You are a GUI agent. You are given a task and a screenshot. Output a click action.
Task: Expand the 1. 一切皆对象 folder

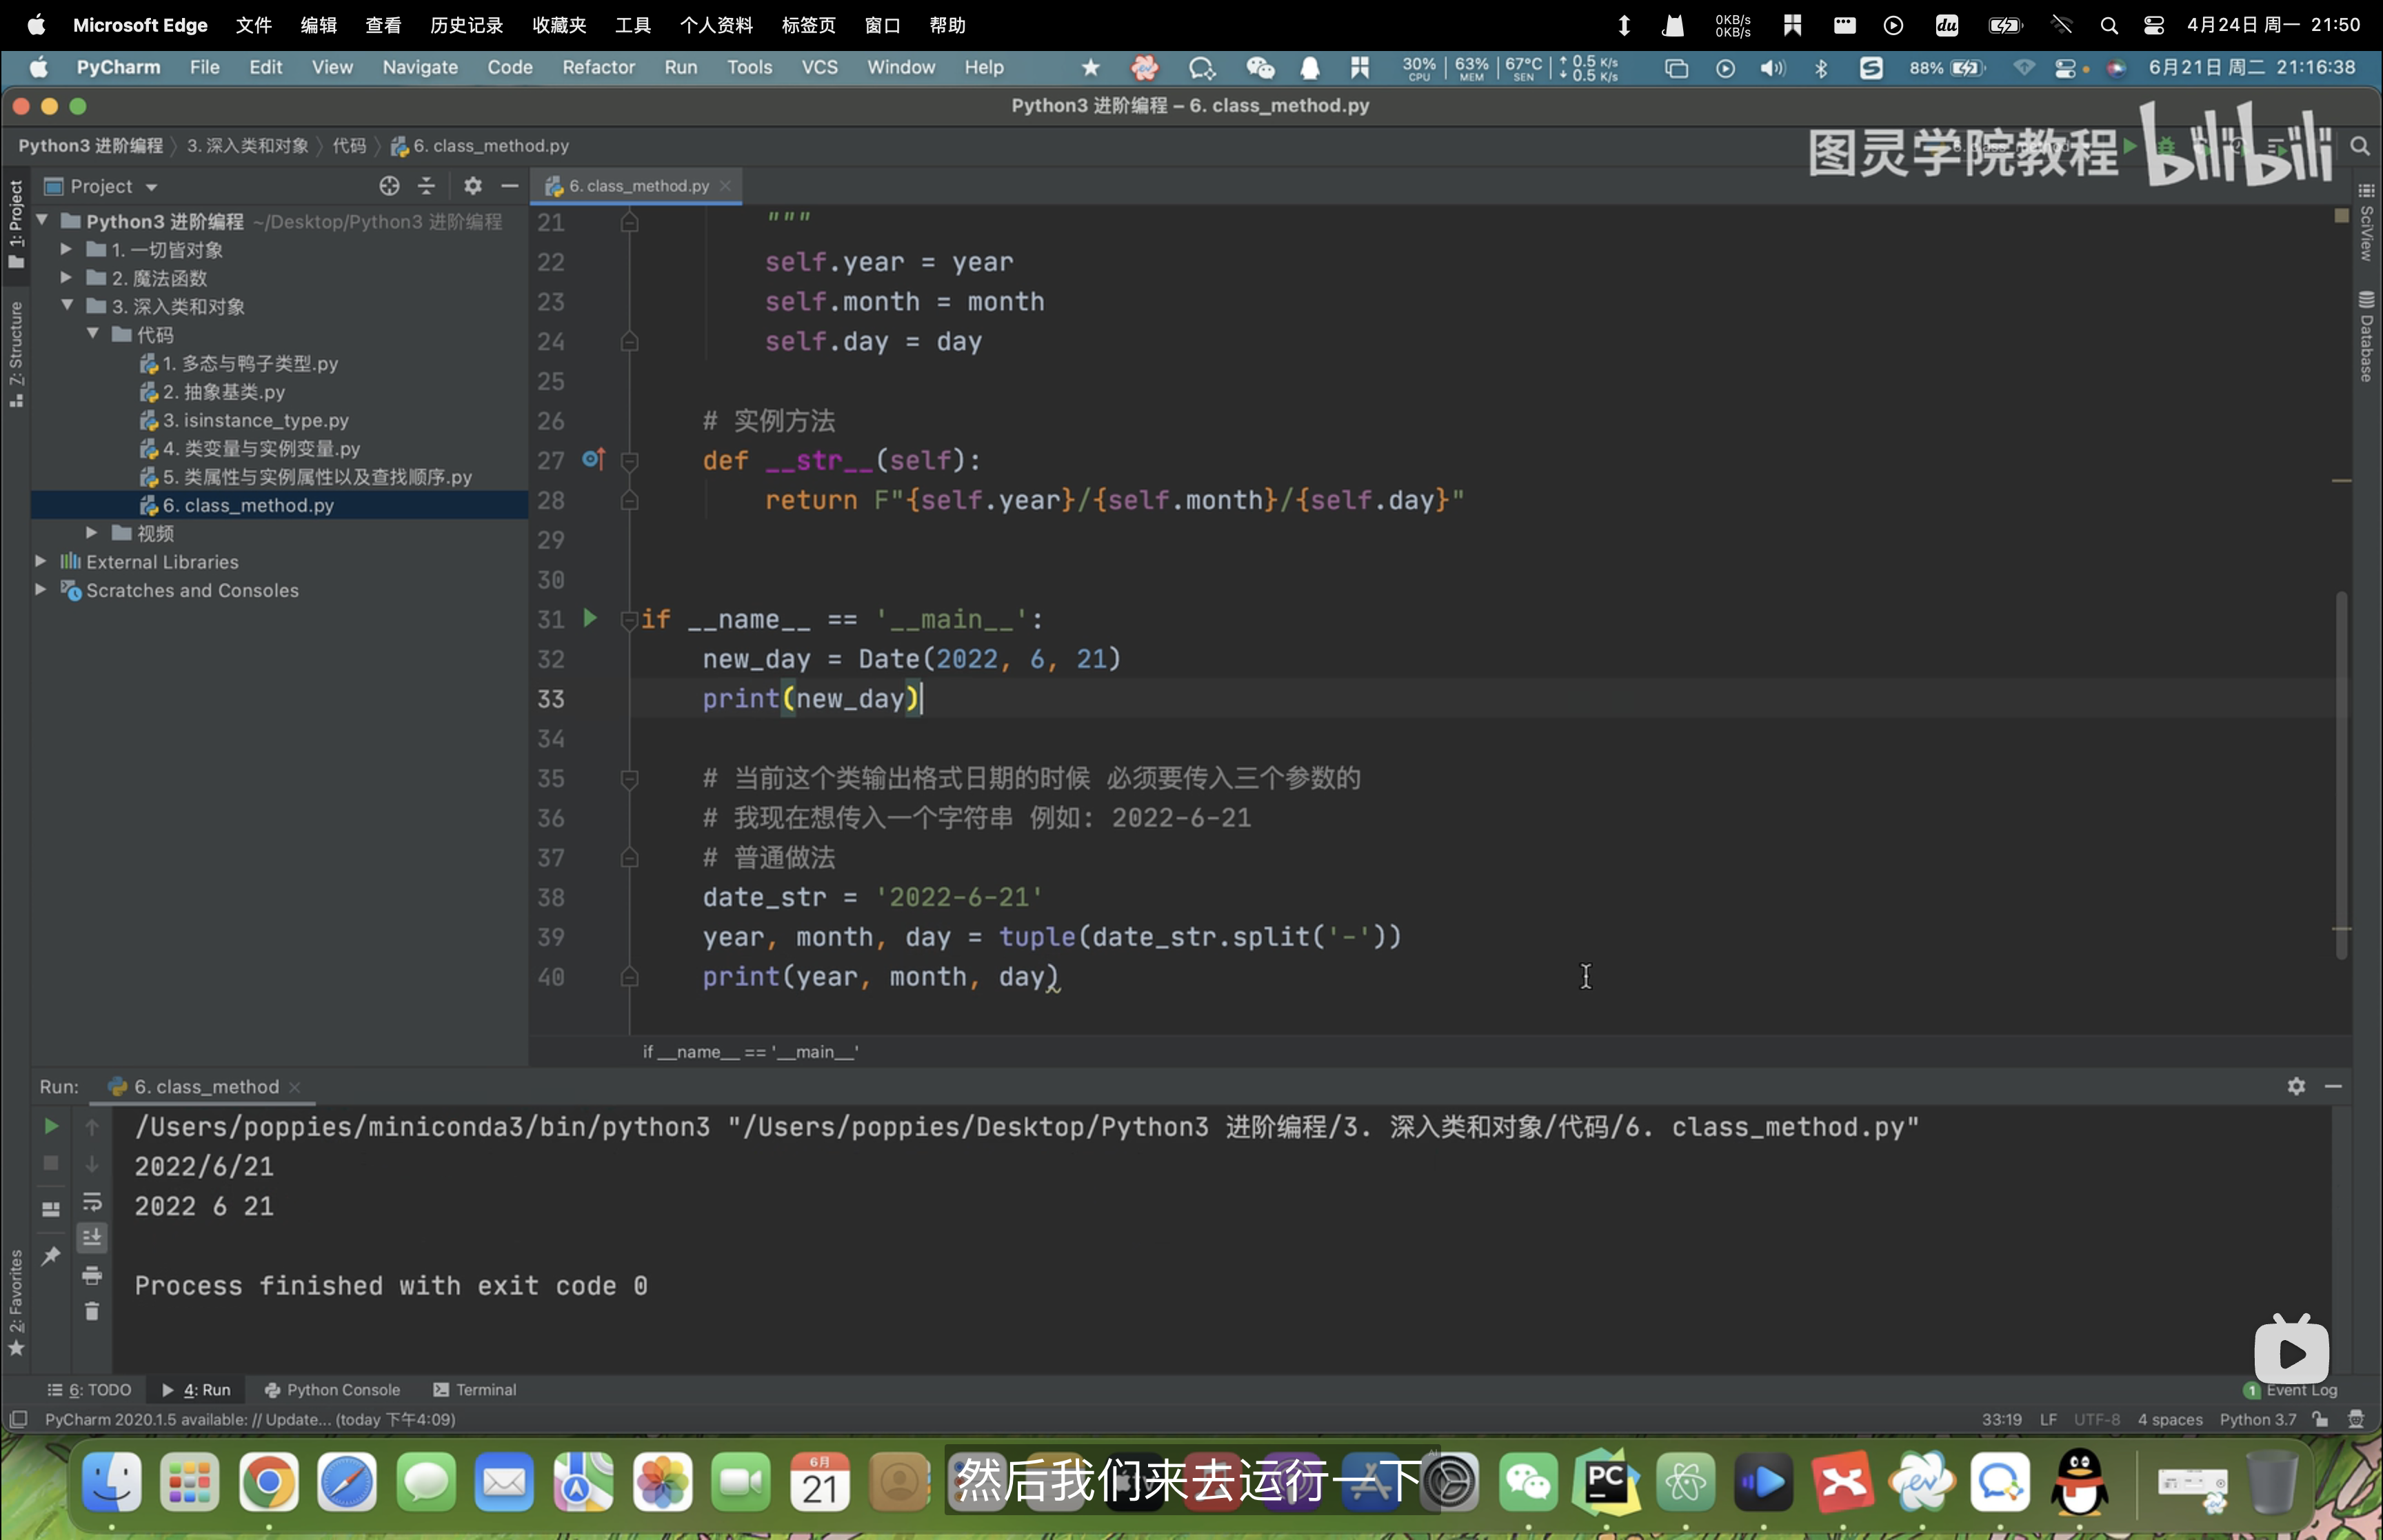pyautogui.click(x=66, y=249)
